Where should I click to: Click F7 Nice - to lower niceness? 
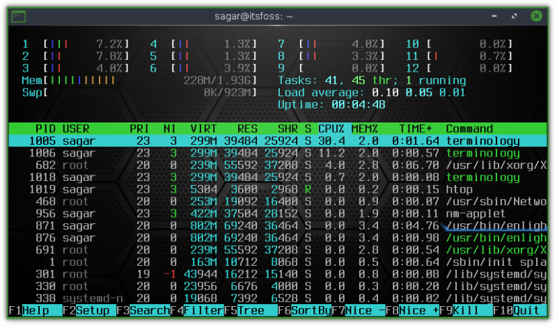[365, 310]
